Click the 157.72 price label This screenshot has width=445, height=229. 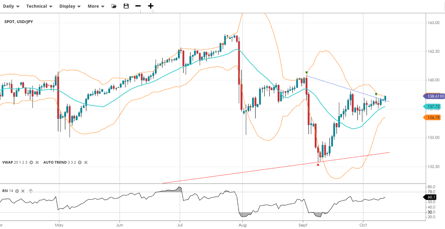pos(432,106)
